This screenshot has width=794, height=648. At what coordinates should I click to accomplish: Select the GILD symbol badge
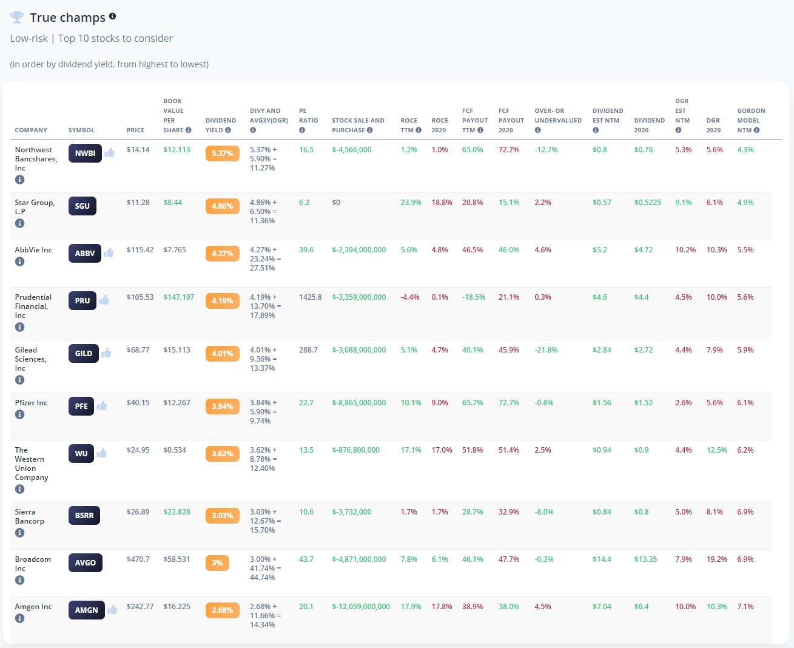[x=84, y=354]
